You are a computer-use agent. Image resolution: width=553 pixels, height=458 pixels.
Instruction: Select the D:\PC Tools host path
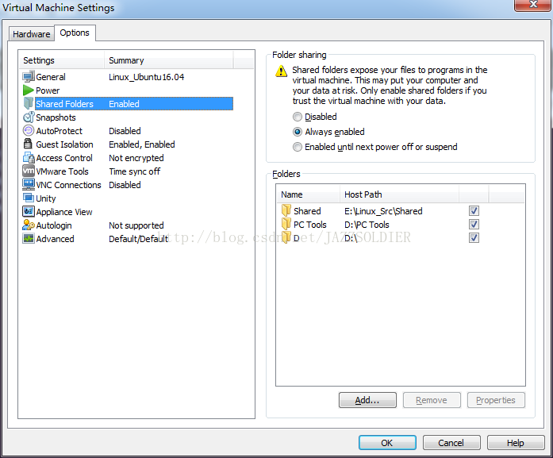(x=367, y=225)
